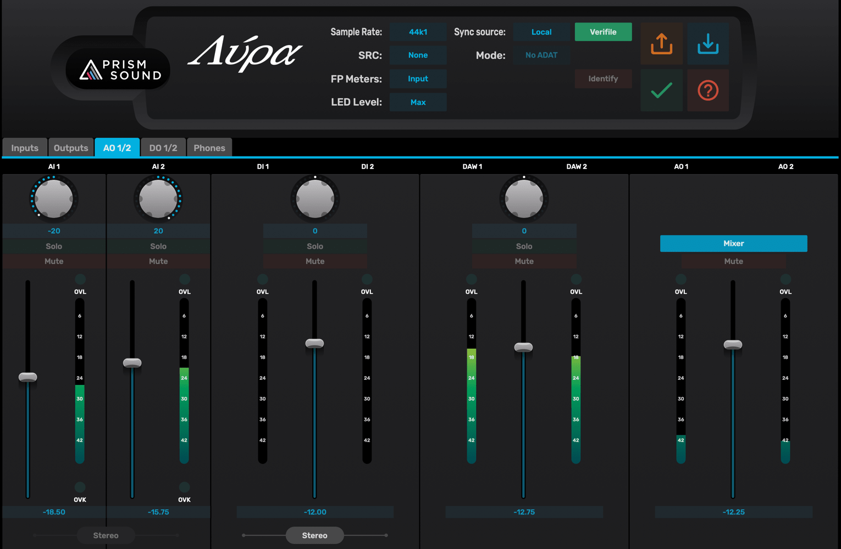Open the DO 1/2 tab
This screenshot has width=841, height=549.
click(163, 148)
